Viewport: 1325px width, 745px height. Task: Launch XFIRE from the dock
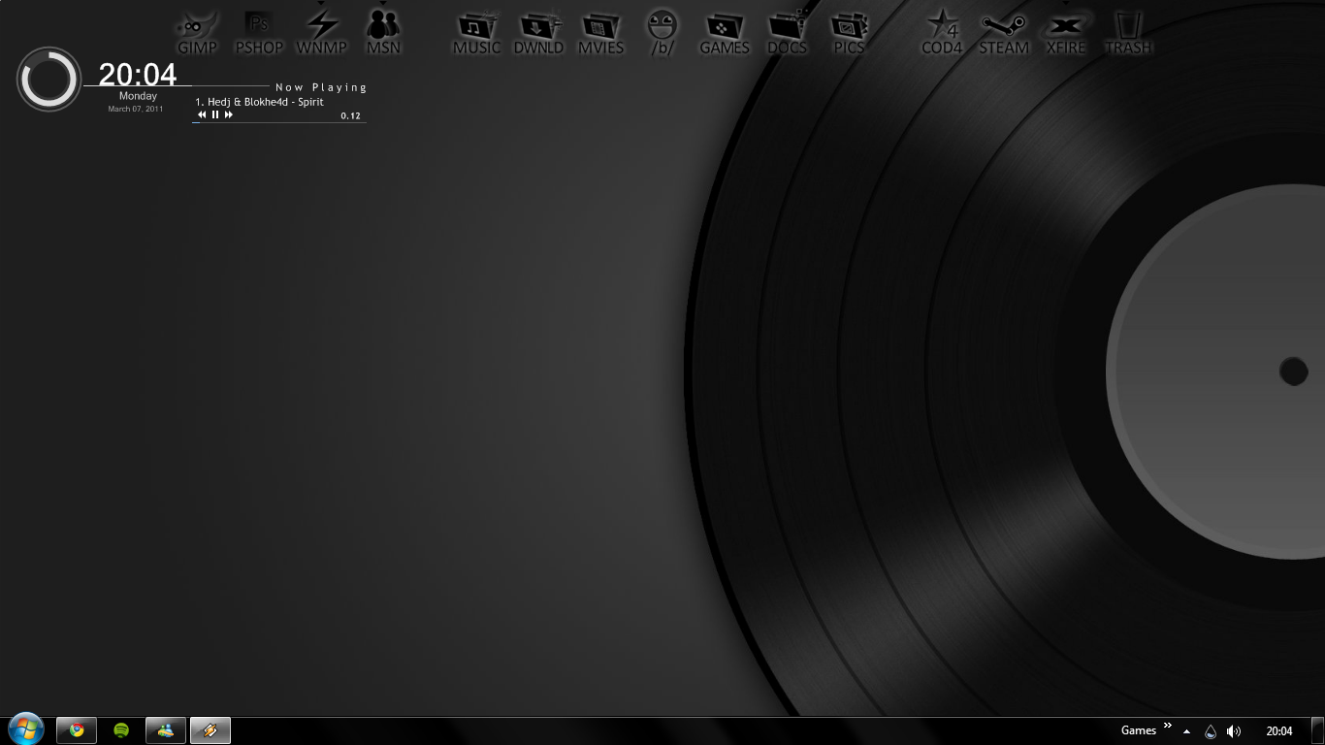click(1066, 32)
